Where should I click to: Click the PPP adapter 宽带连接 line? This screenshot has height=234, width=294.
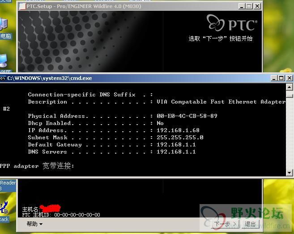point(37,166)
